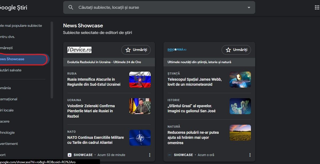The height and width of the screenshot is (164, 320).
Task: Click the Russian flag thumbnail
Action: 140,80
